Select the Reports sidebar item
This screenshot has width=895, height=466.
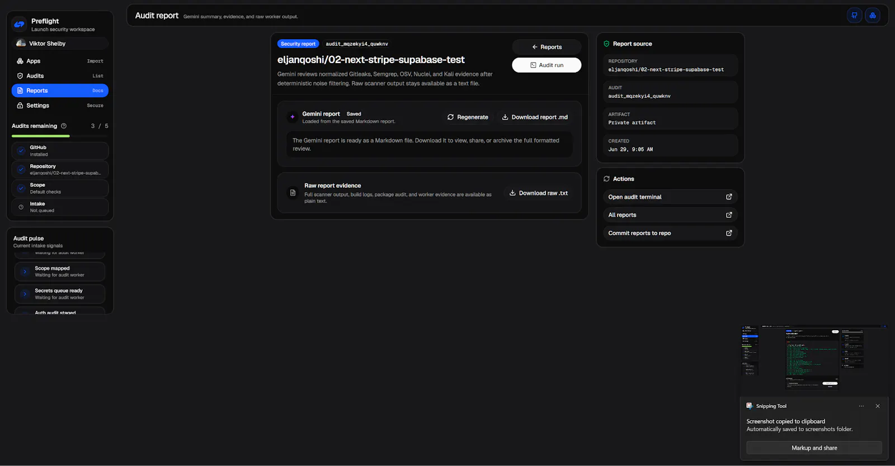click(x=60, y=91)
